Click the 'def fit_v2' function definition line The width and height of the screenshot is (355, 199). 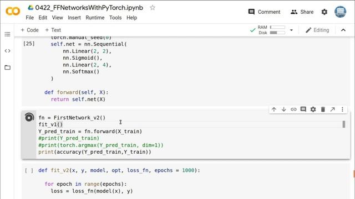[119, 170]
